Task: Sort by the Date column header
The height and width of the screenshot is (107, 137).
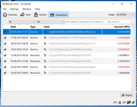Action: tap(13, 27)
